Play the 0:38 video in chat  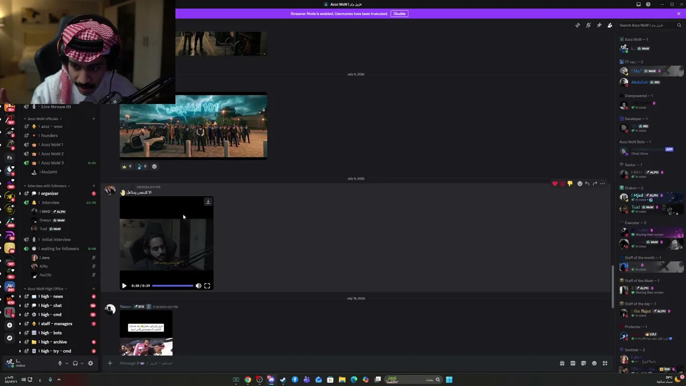click(x=124, y=286)
